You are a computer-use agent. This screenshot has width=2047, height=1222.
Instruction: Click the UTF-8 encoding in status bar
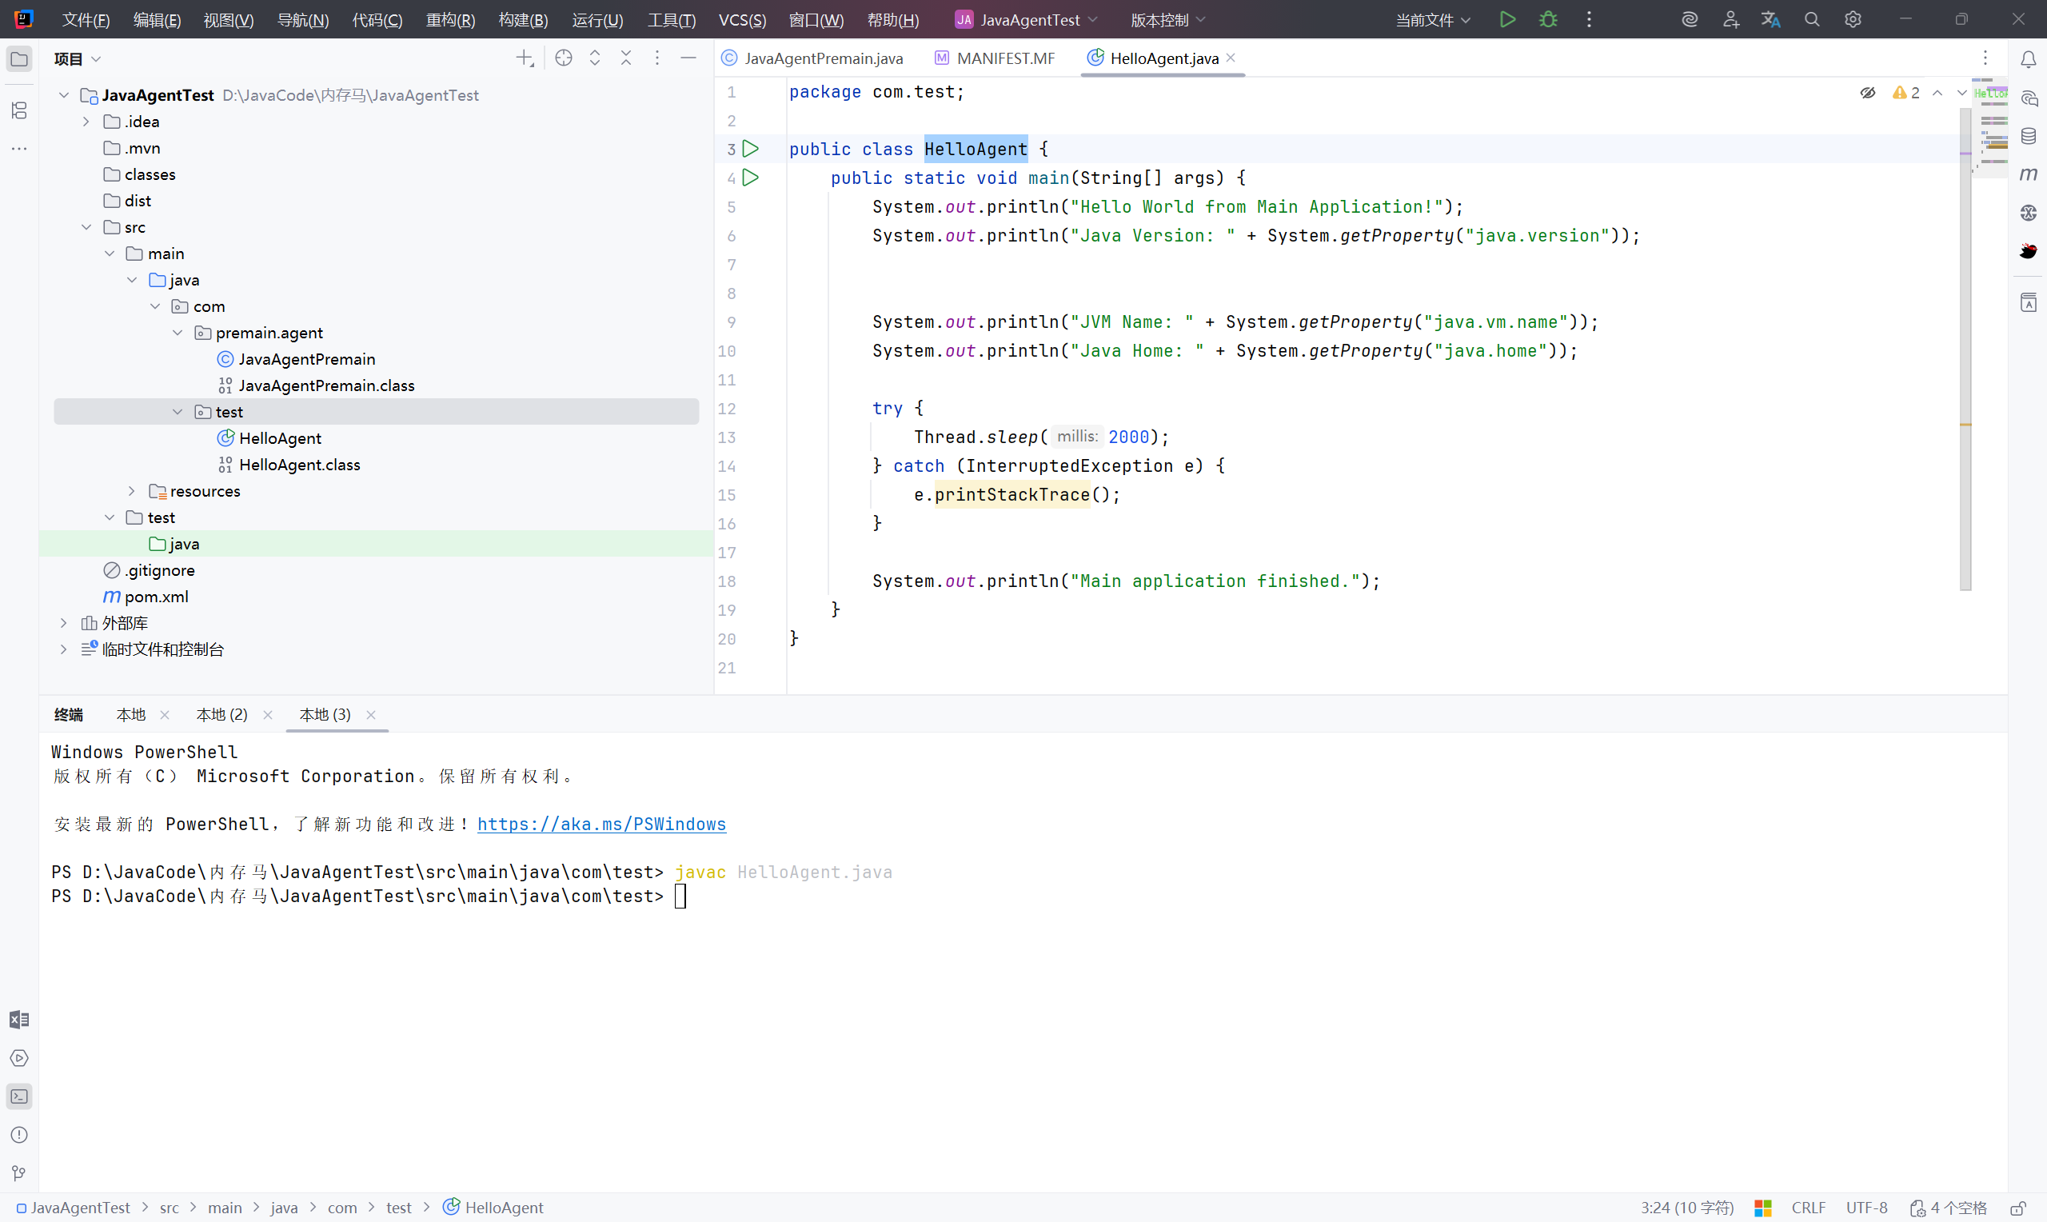1865,1208
